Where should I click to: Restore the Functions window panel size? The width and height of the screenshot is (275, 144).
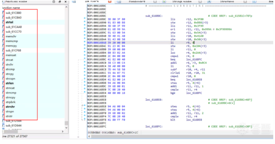pyautogui.click(x=60, y=1)
